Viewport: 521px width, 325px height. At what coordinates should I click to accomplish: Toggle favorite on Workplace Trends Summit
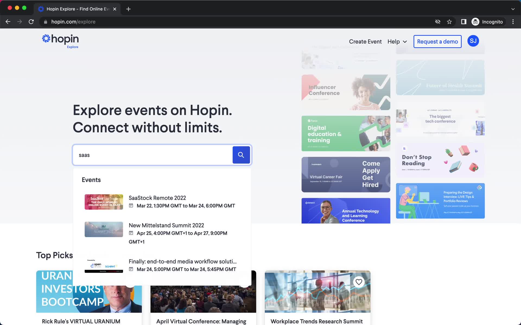click(359, 282)
